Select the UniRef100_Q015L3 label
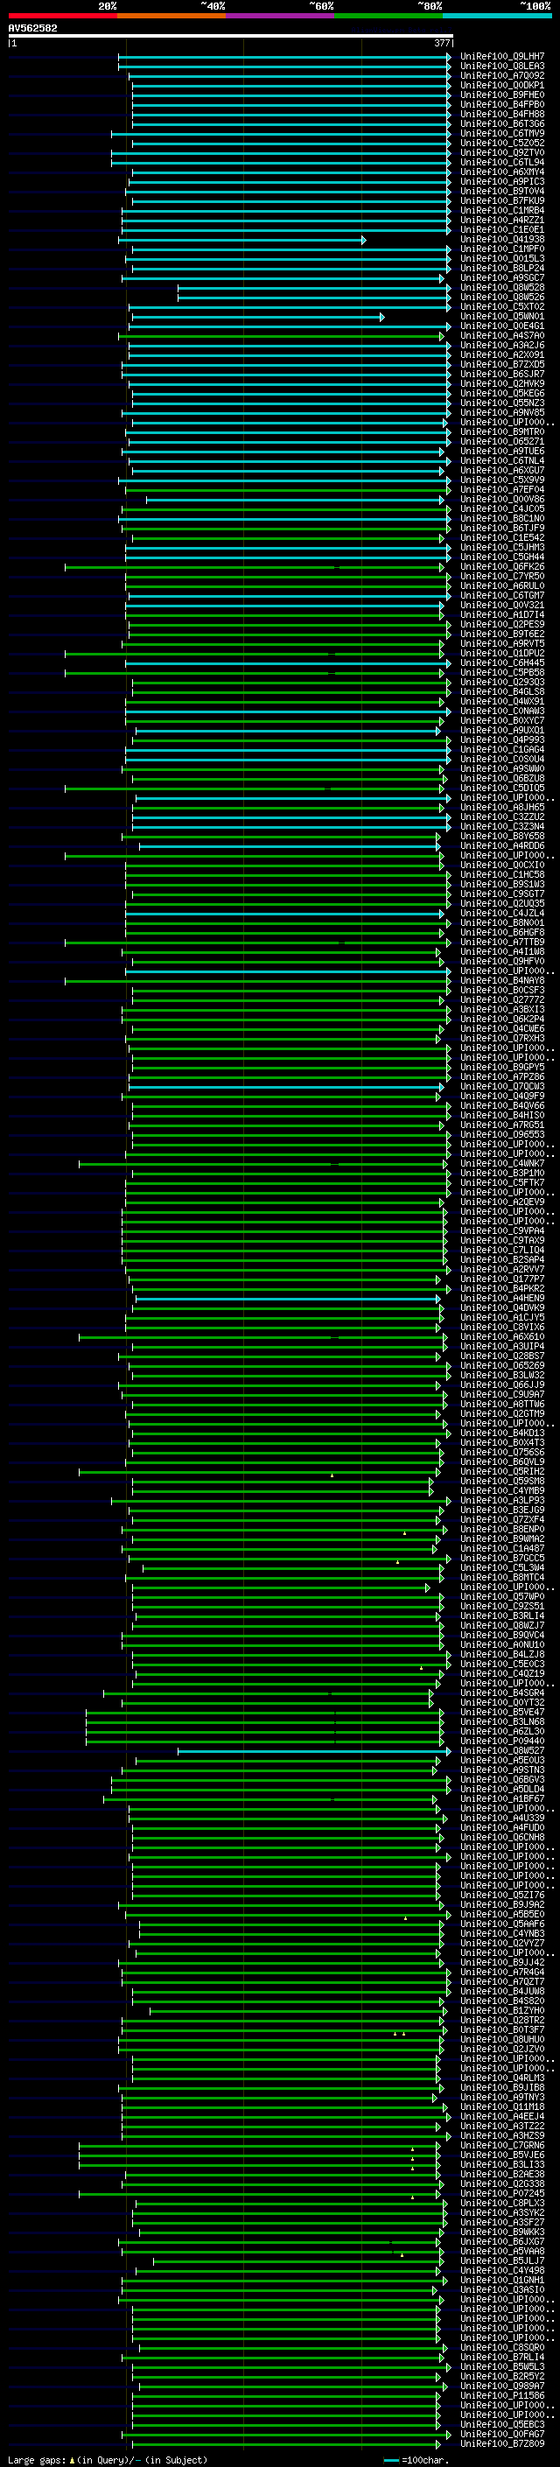 point(502,258)
